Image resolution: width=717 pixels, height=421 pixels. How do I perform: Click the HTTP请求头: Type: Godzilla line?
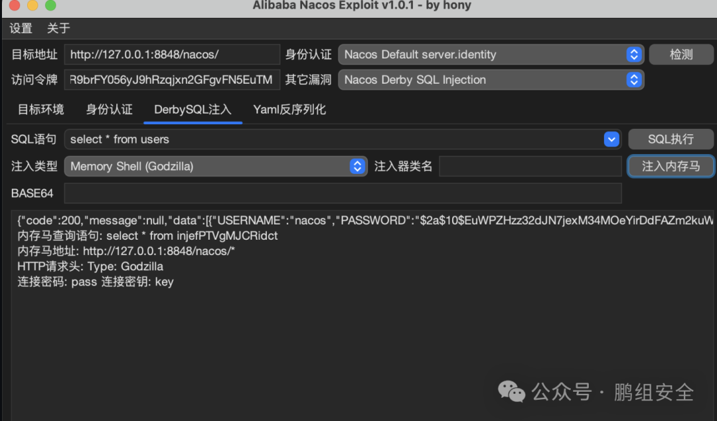coord(90,266)
